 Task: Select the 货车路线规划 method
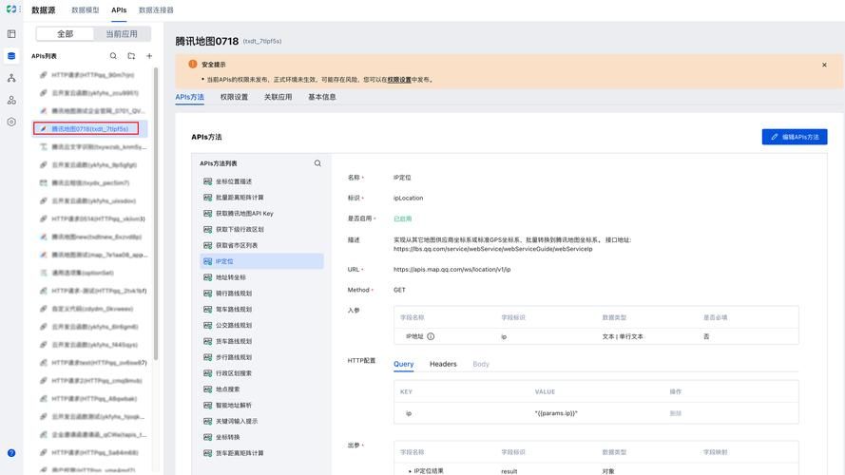[x=261, y=341]
